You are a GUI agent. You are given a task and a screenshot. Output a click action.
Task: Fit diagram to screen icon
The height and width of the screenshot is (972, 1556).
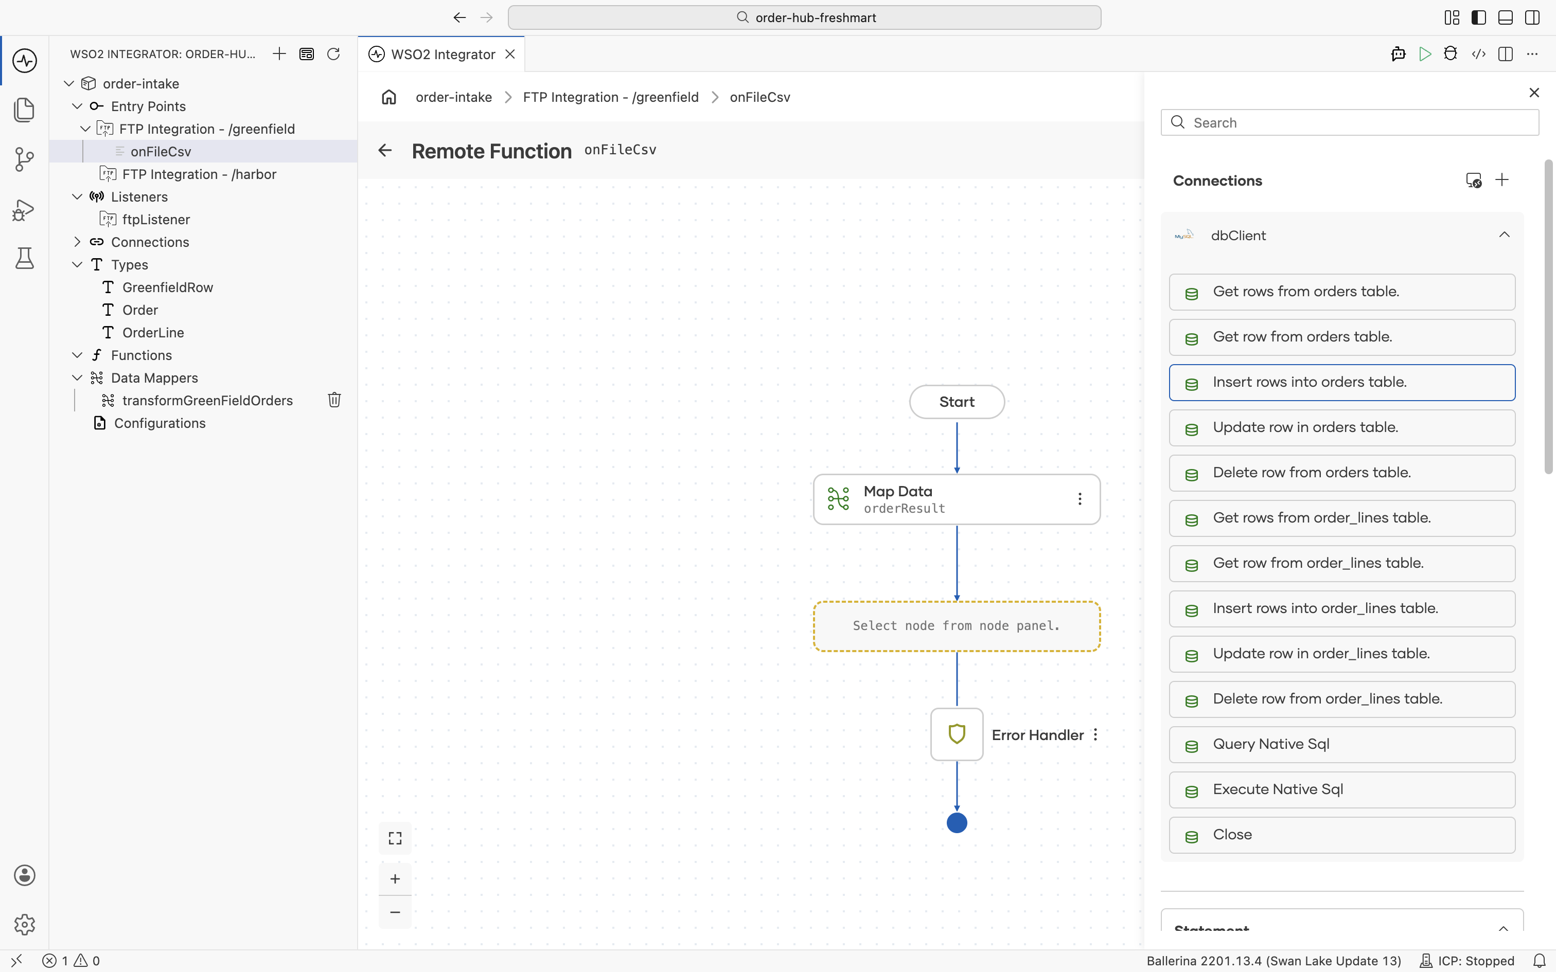(x=395, y=838)
